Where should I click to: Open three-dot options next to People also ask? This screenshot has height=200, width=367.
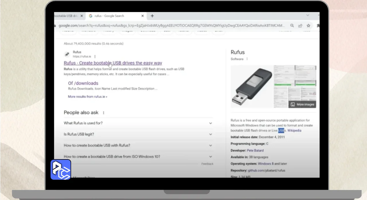104,113
